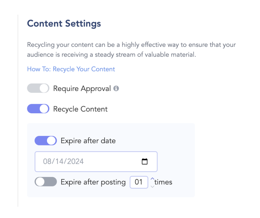Turn off the Recycle Content switch
Image resolution: width=260 pixels, height=218 pixels.
38,109
